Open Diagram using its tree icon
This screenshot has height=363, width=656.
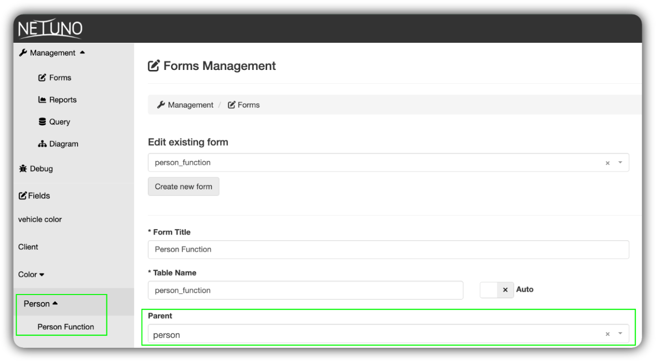point(42,143)
